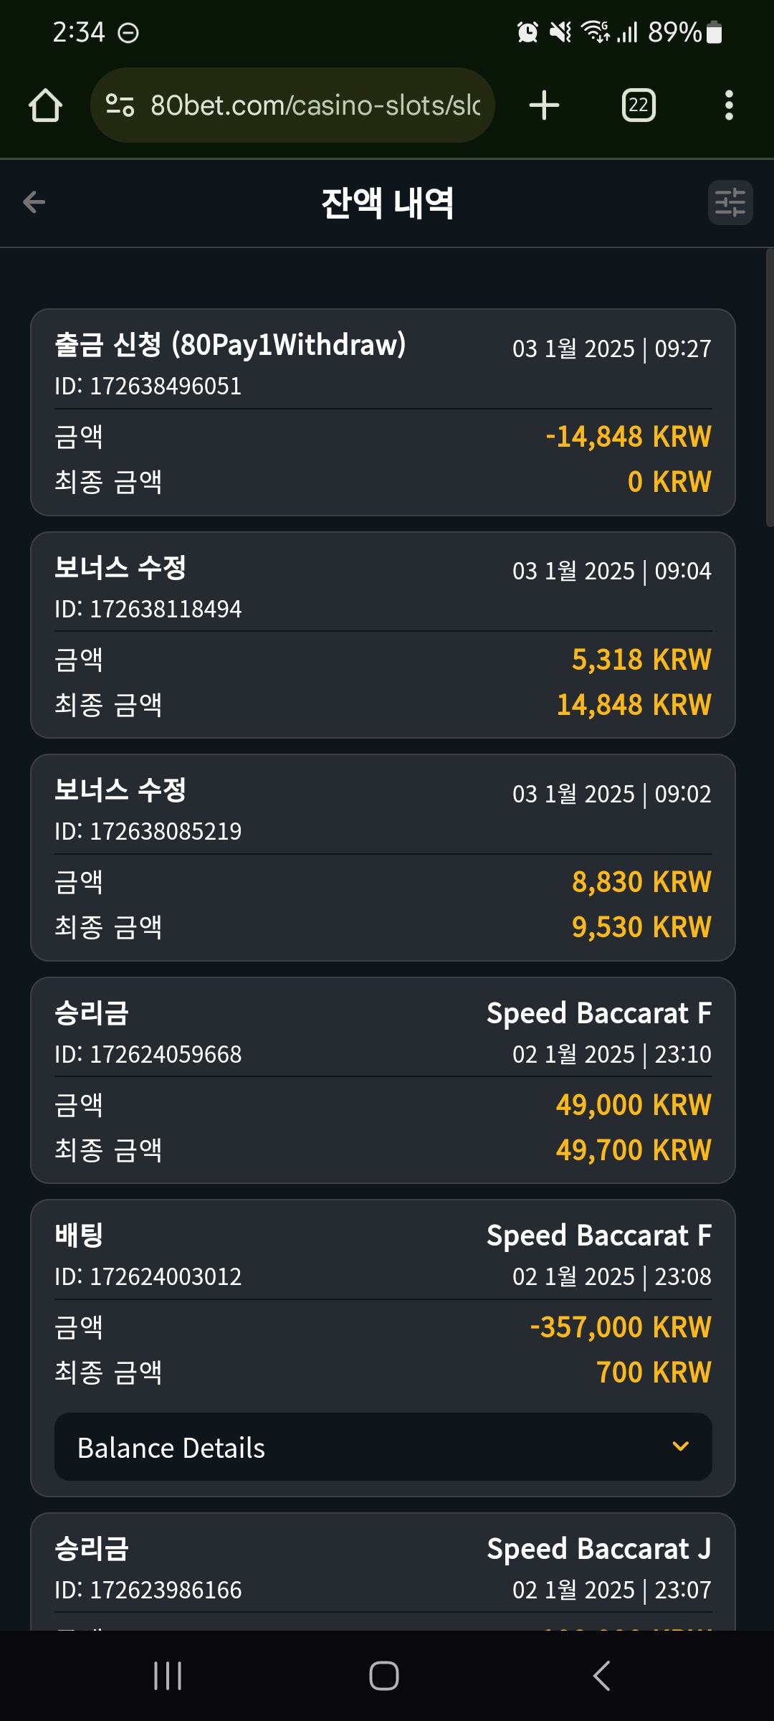Open the site info icon in the address bar

[x=120, y=105]
